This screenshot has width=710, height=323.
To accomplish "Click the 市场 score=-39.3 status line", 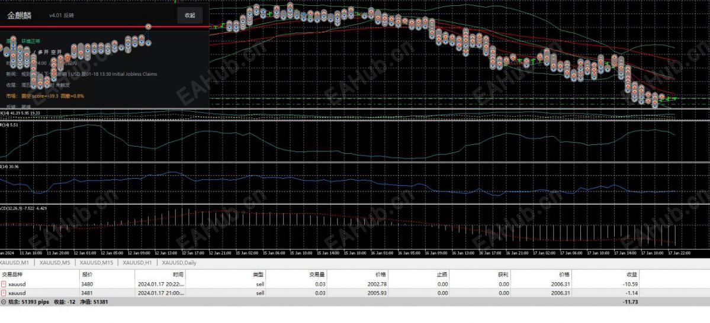I will [x=45, y=96].
